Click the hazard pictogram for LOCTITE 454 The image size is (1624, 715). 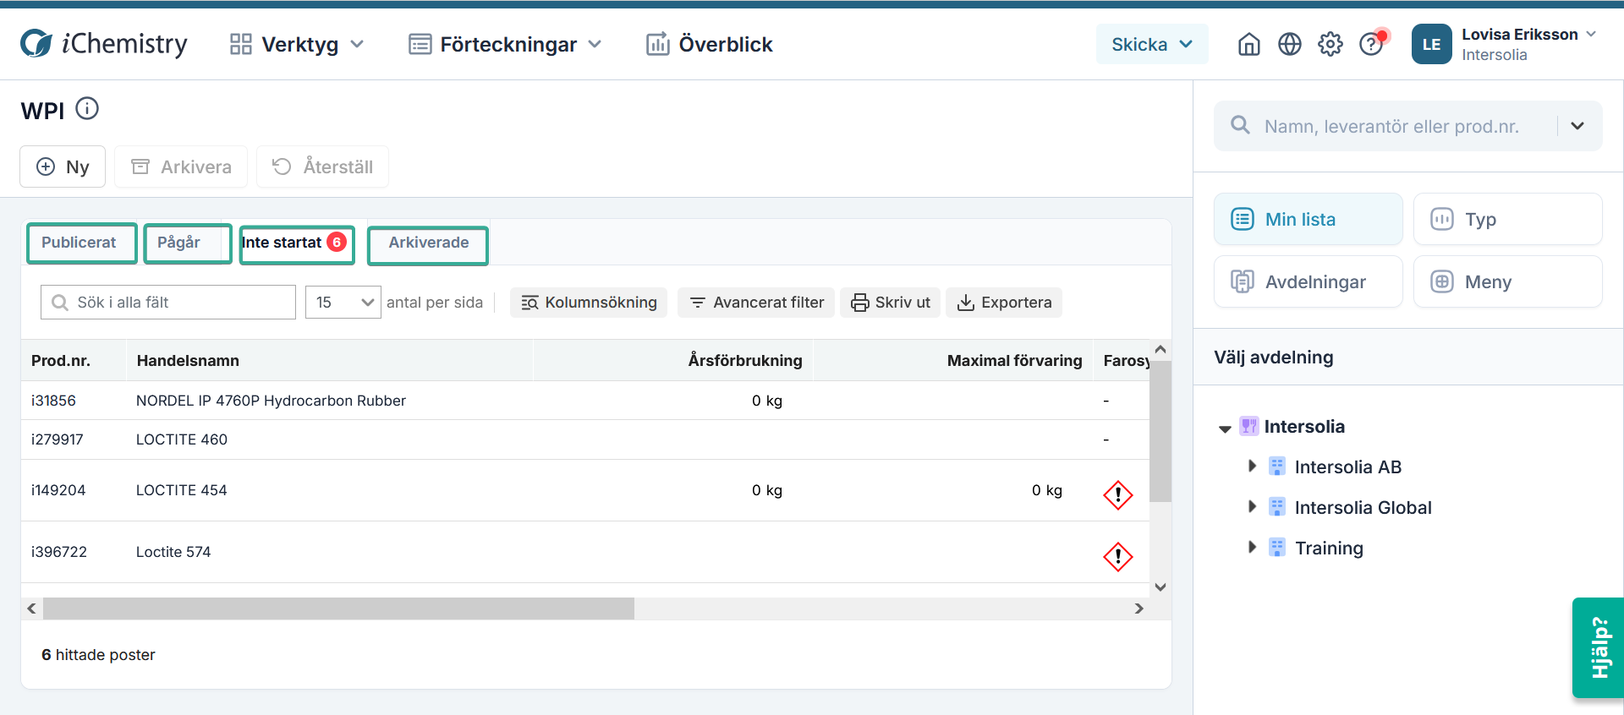pos(1118,495)
